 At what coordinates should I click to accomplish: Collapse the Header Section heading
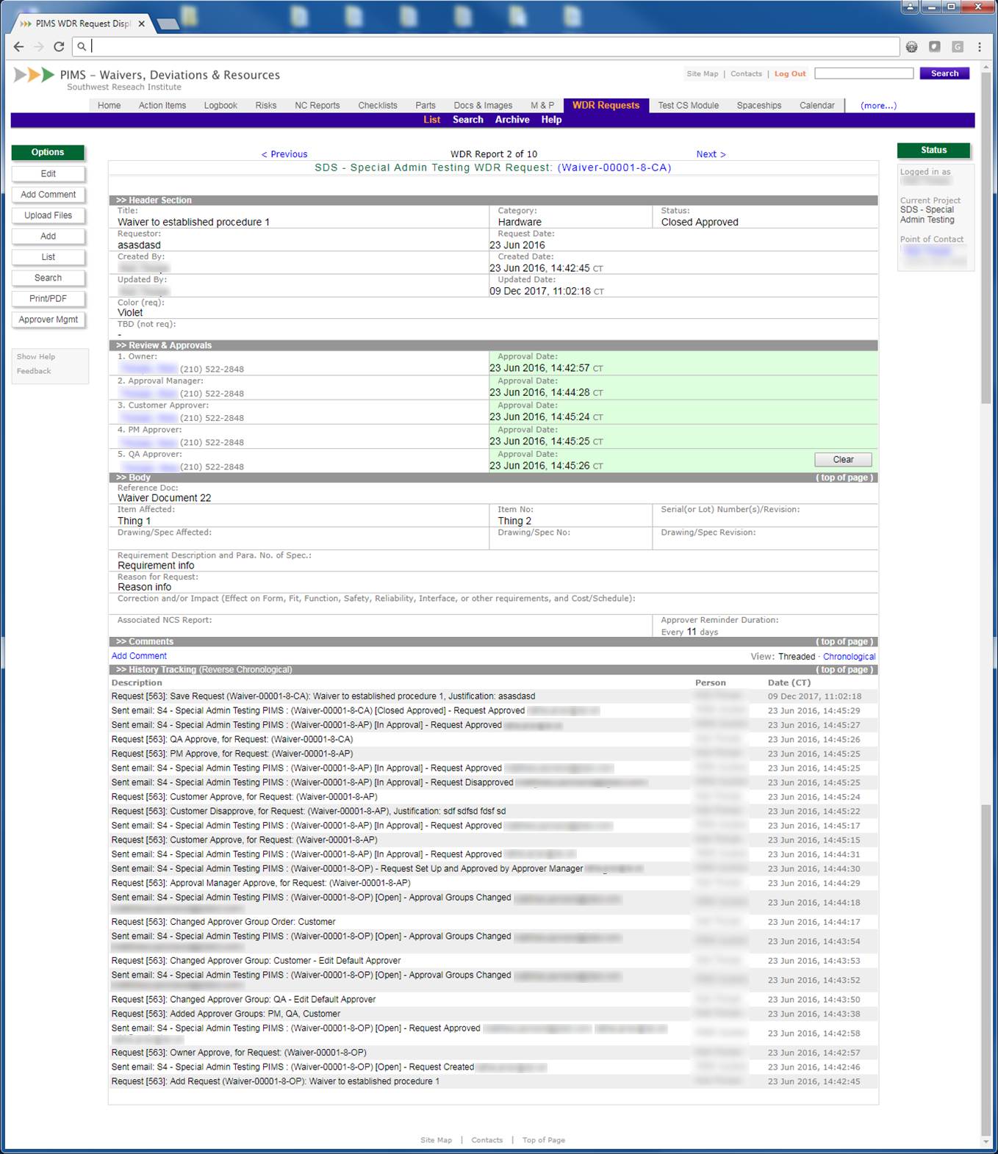(x=154, y=200)
